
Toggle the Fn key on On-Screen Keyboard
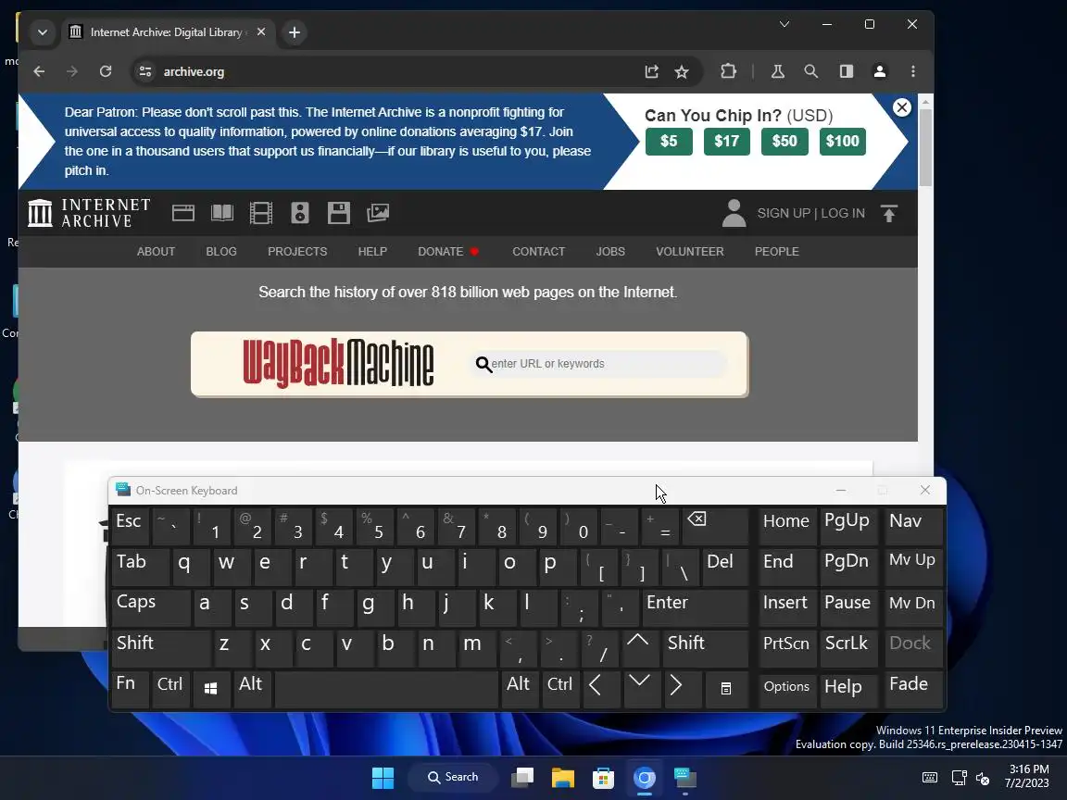tap(130, 689)
